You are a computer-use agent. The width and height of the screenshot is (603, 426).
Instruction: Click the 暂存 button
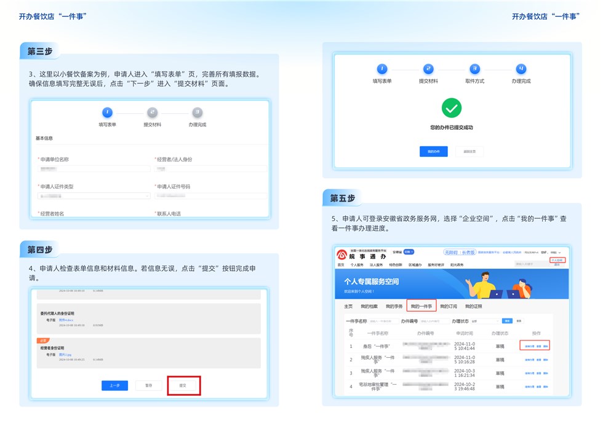(x=148, y=385)
